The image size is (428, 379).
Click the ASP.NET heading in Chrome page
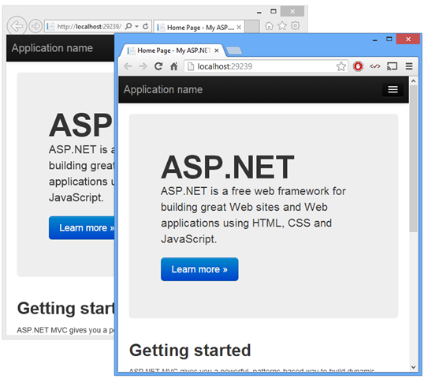228,167
